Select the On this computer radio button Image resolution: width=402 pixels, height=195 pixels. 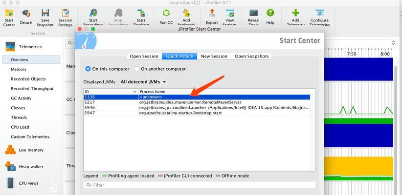(88, 69)
